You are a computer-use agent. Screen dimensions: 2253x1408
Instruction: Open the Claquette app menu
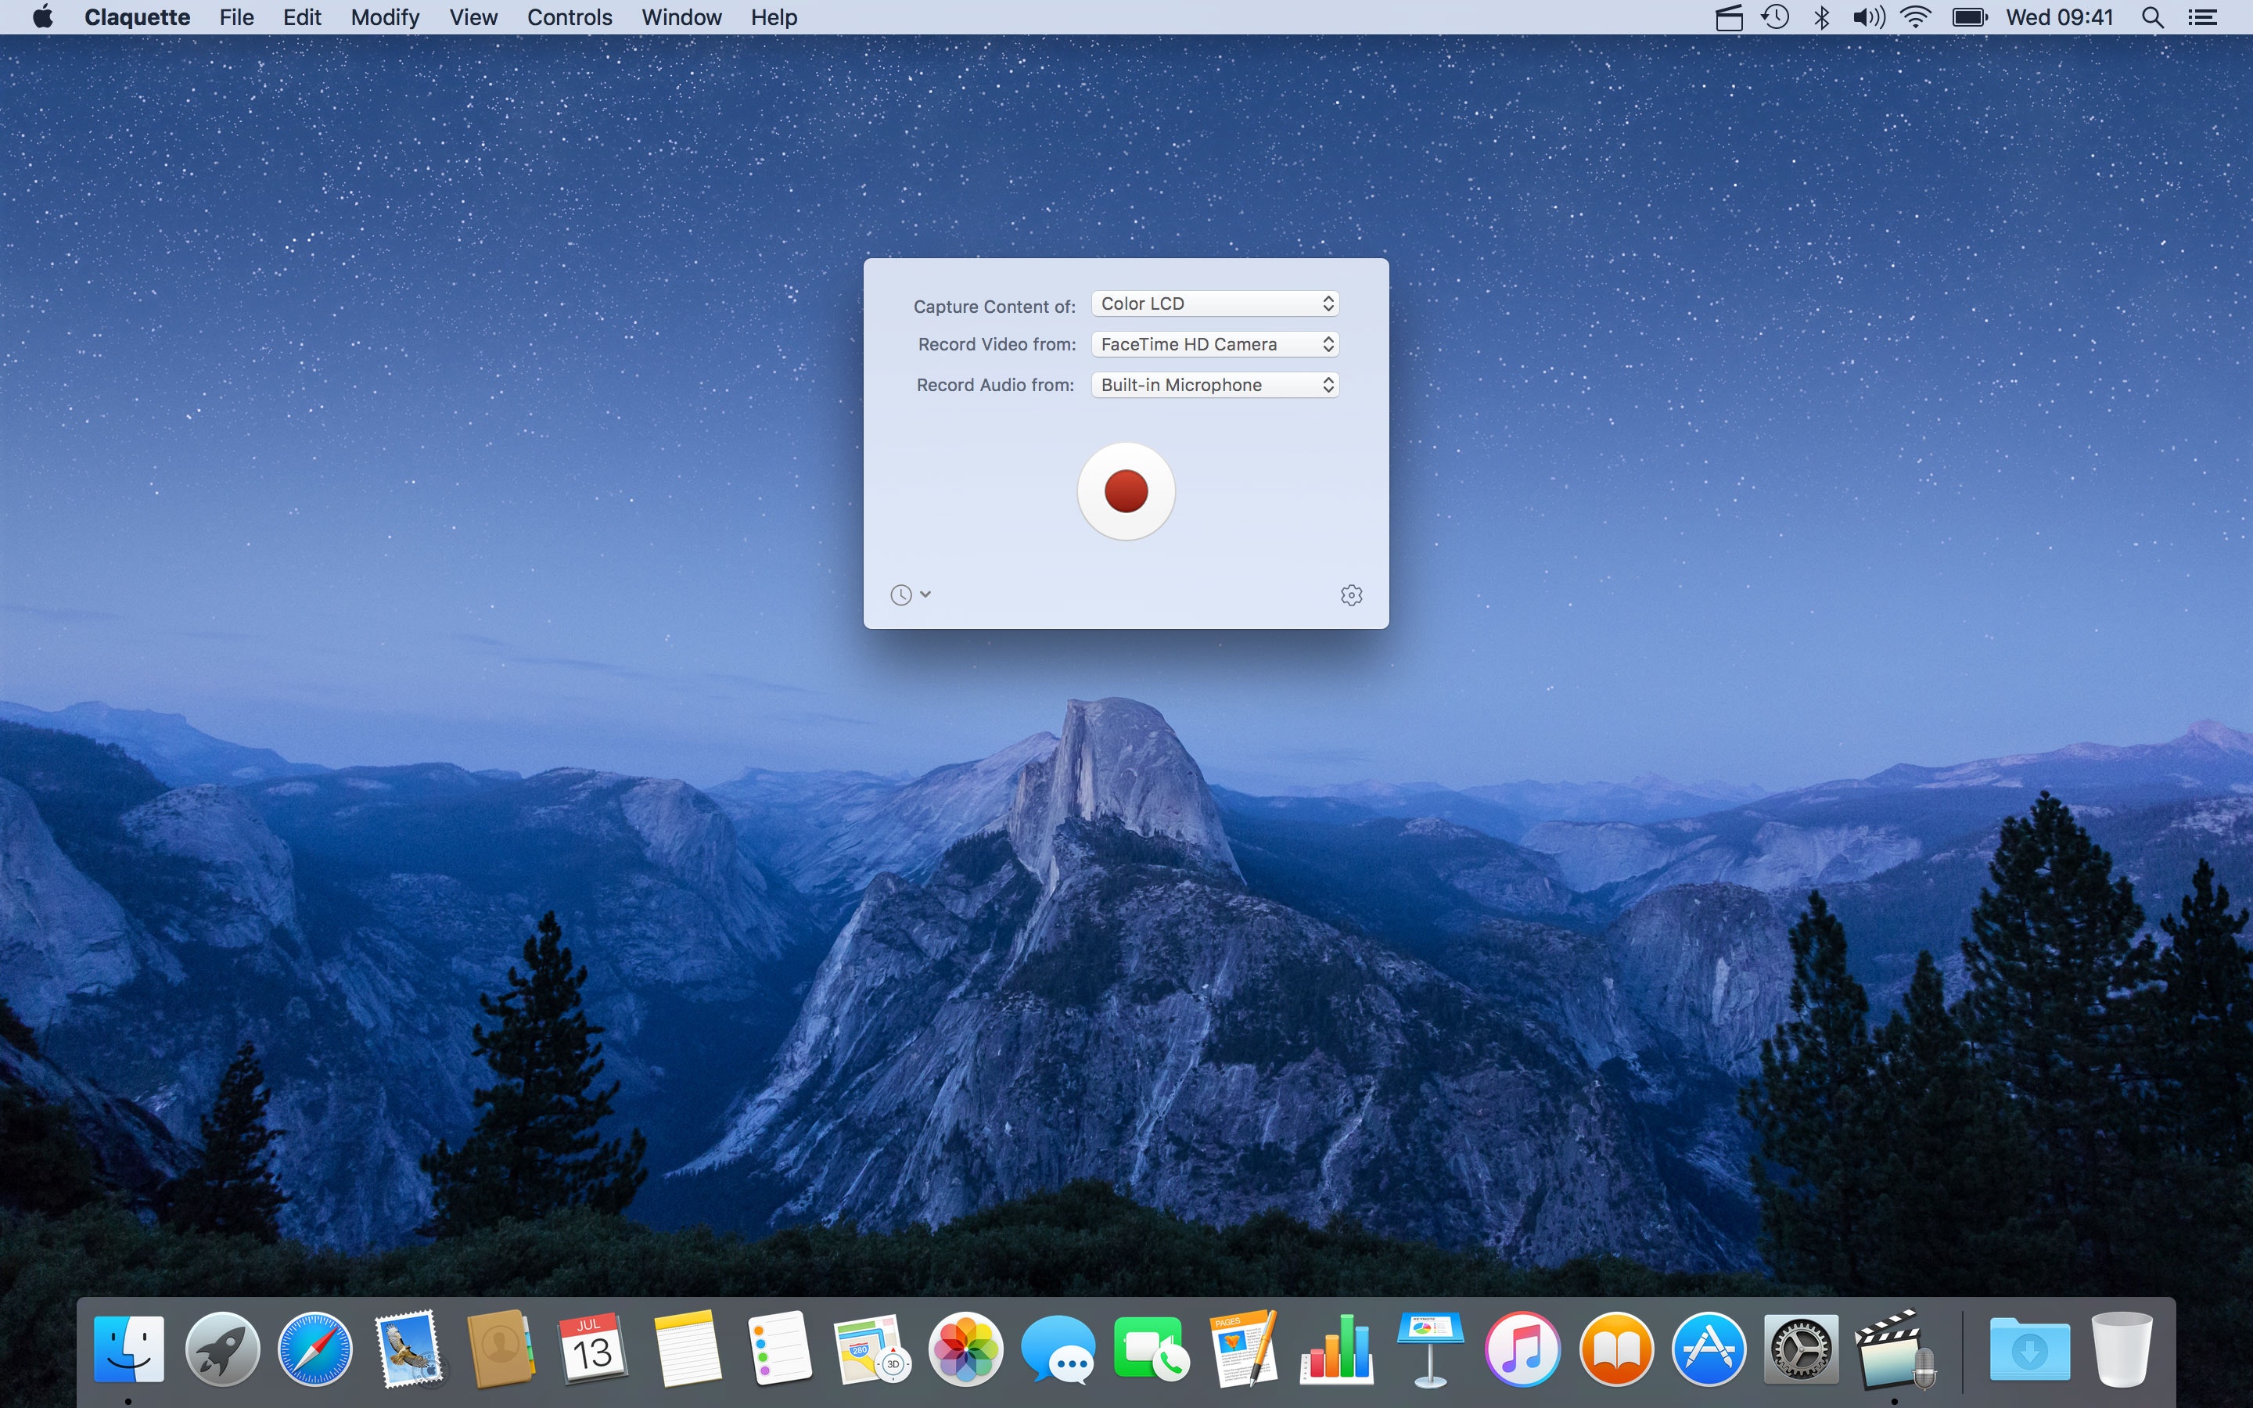click(x=137, y=18)
